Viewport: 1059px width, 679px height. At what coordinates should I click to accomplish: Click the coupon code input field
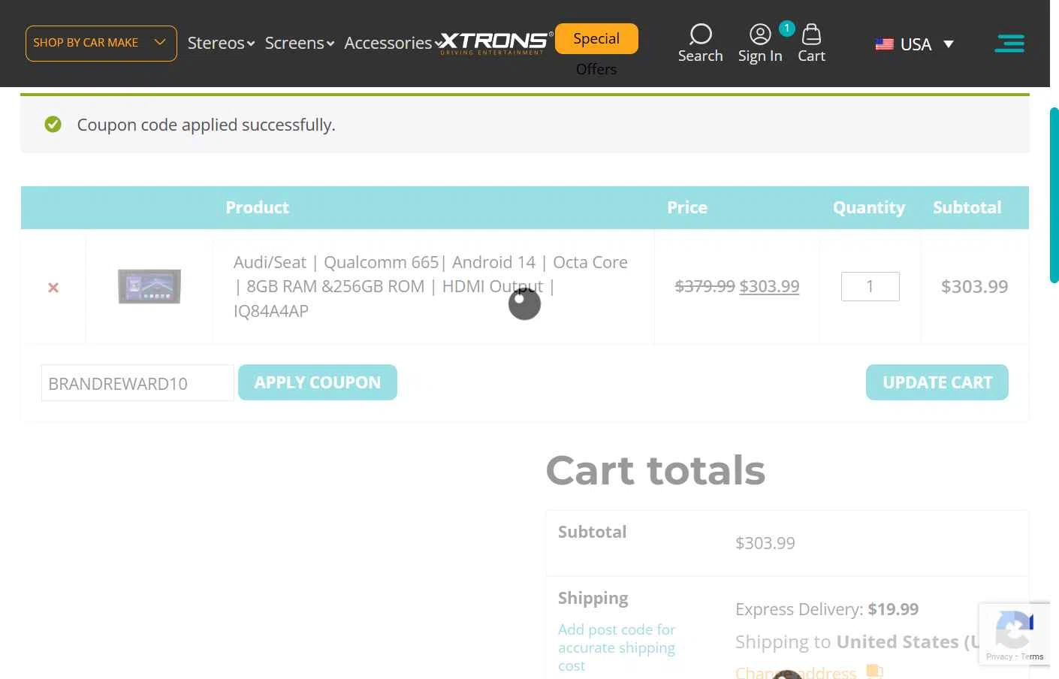point(137,383)
